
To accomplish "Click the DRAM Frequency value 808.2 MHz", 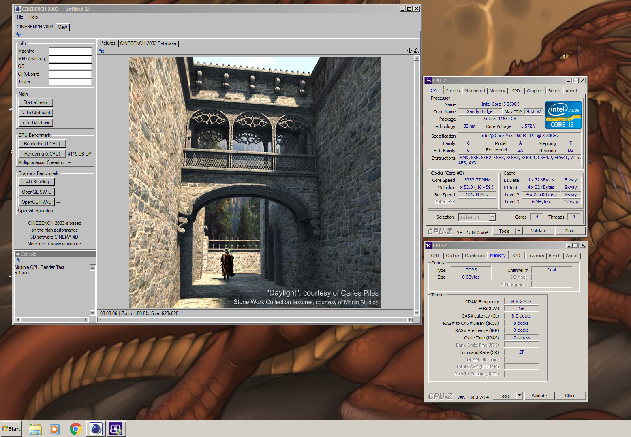I will pyautogui.click(x=521, y=301).
